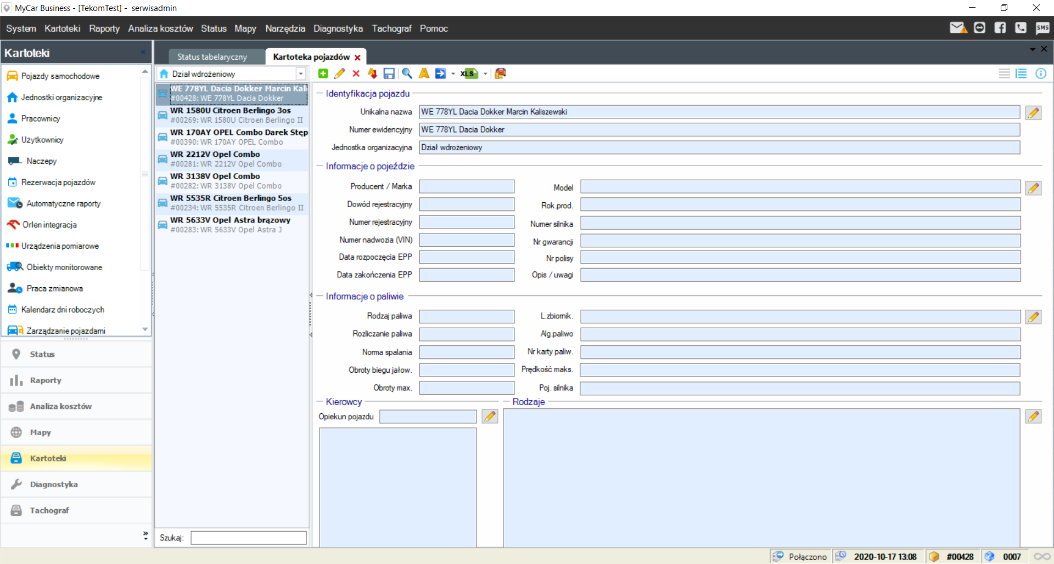Image resolution: width=1054 pixels, height=564 pixels.
Task: Click the magnifying glass search icon
Action: (407, 73)
